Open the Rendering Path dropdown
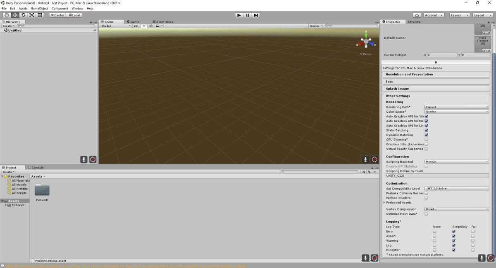 (x=456, y=107)
